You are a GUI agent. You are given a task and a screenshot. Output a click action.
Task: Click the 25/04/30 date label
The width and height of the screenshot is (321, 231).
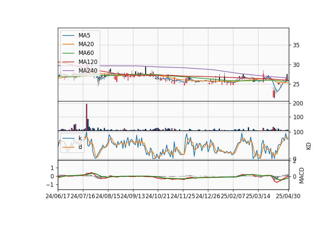[288, 196]
